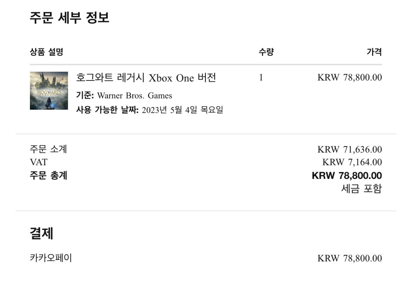
Task: Click the 가격 column header
Action: 374,52
